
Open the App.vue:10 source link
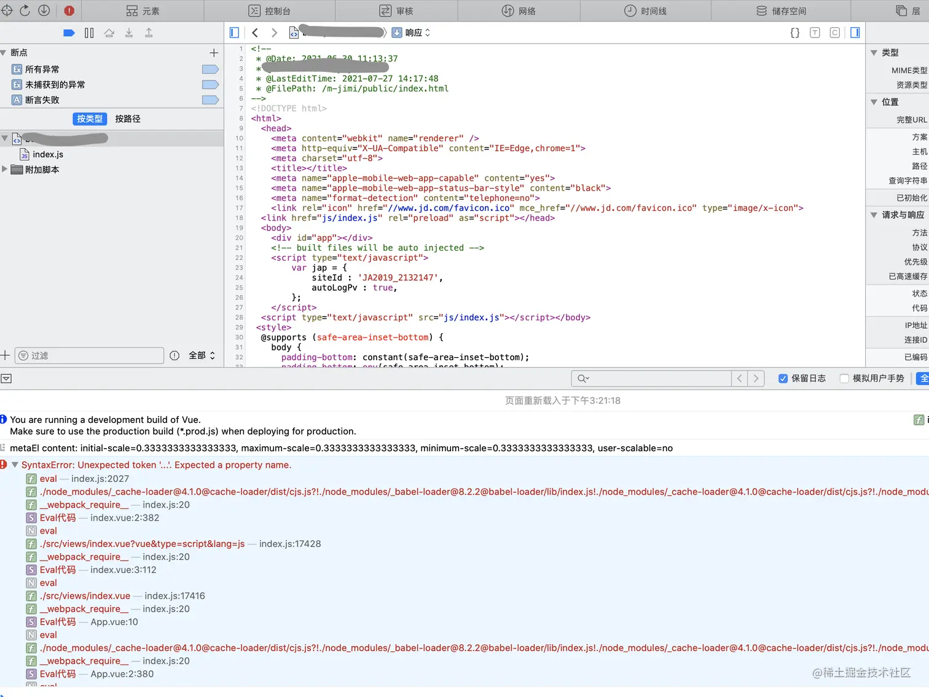(x=114, y=622)
